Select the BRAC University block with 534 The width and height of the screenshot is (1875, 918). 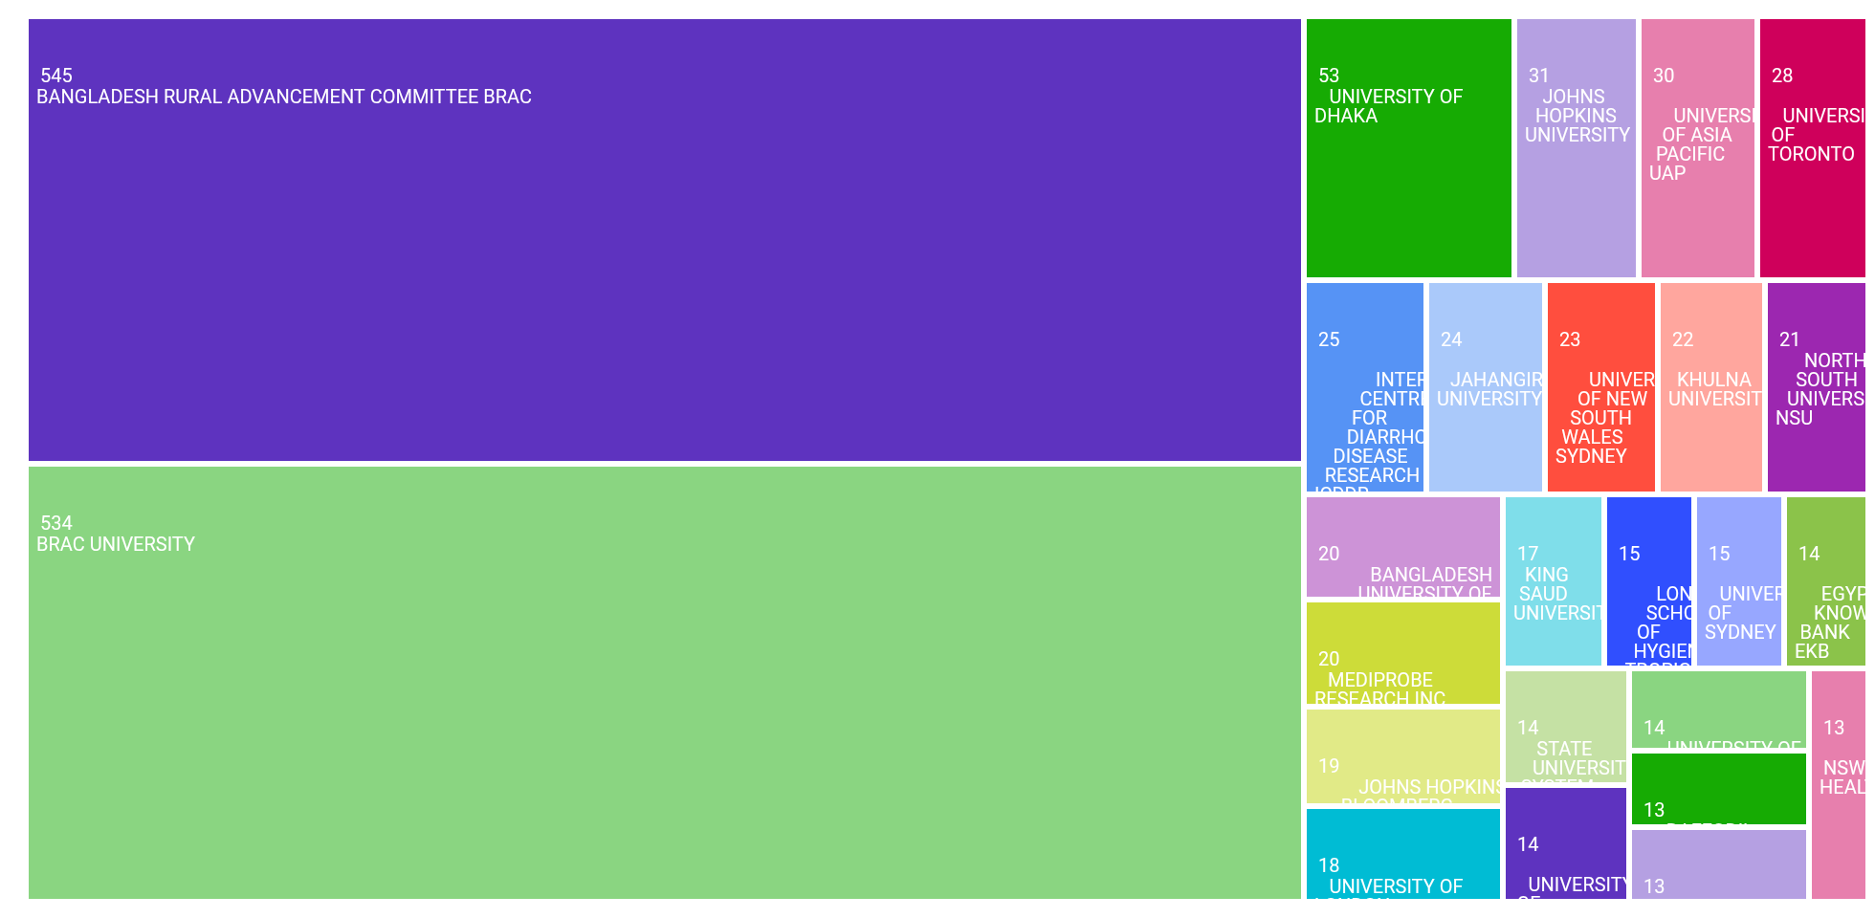pyautogui.click(x=665, y=683)
